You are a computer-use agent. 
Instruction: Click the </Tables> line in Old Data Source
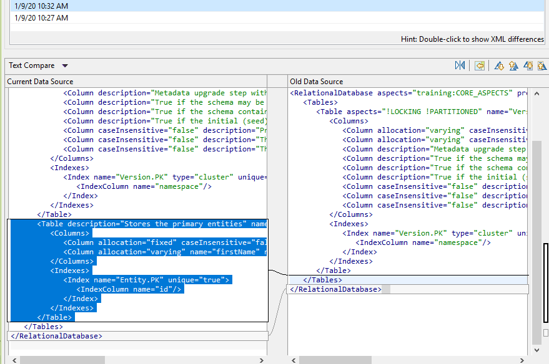pyautogui.click(x=322, y=280)
